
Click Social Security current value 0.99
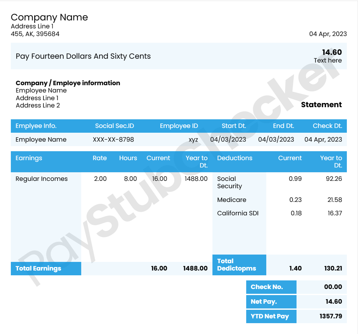point(295,179)
